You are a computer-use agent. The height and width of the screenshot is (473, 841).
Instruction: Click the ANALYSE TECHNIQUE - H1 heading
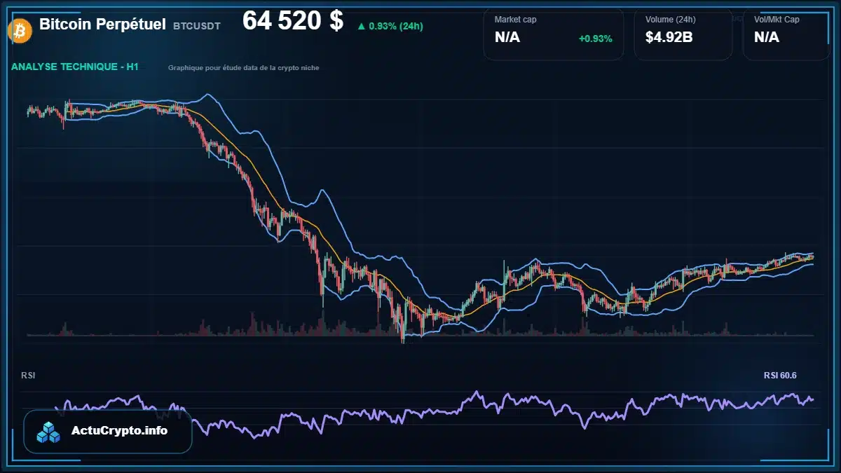[x=75, y=67]
